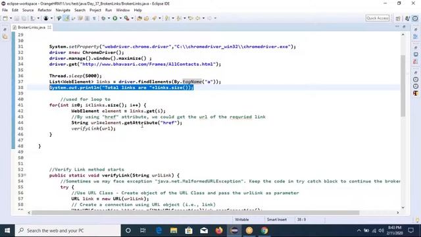
Task: Open the Debug configurations dropdown arrow
Action: 109,18
